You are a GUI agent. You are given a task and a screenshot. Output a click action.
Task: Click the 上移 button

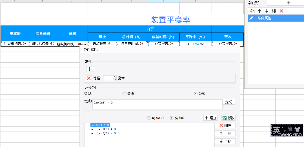(225, 133)
